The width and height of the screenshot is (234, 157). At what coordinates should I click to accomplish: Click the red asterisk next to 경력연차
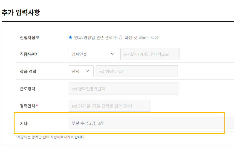[x=37, y=105]
